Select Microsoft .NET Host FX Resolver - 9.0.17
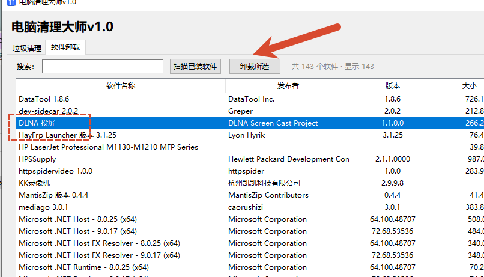Viewport: 484px width, 277px height. (250, 255)
